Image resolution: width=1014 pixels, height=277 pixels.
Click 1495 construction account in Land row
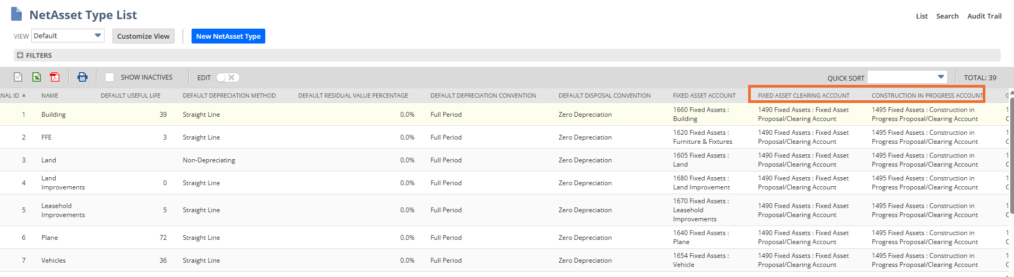coord(925,160)
